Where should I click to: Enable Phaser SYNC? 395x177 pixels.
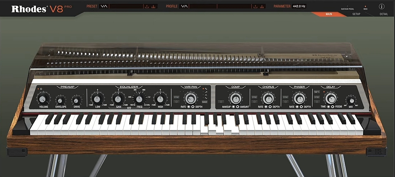[x=286, y=97]
